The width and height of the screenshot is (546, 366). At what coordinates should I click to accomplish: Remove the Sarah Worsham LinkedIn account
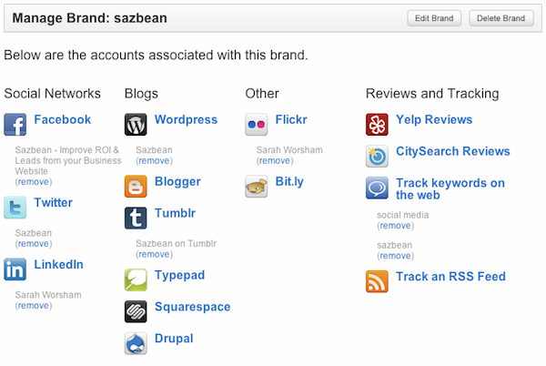click(x=34, y=306)
